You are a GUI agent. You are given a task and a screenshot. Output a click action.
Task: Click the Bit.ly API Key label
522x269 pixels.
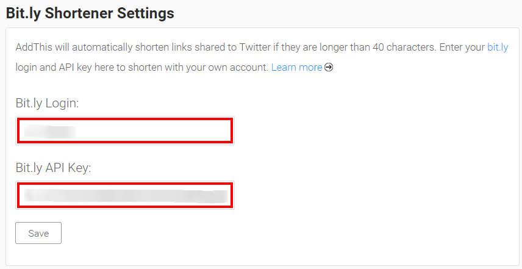click(53, 168)
